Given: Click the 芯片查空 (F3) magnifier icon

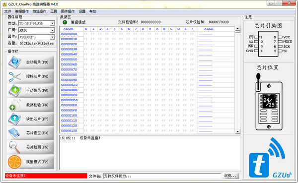Looking at the screenshot, I should 14,133.
